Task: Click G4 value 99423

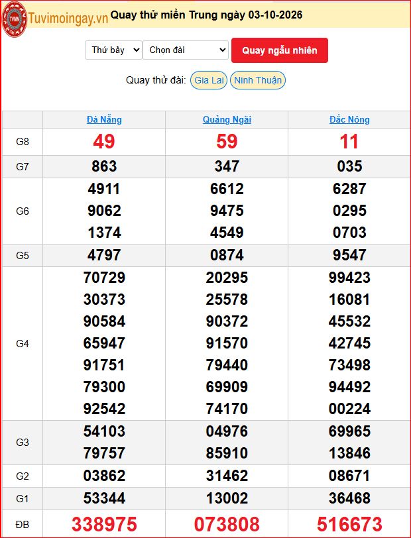Action: click(x=349, y=278)
